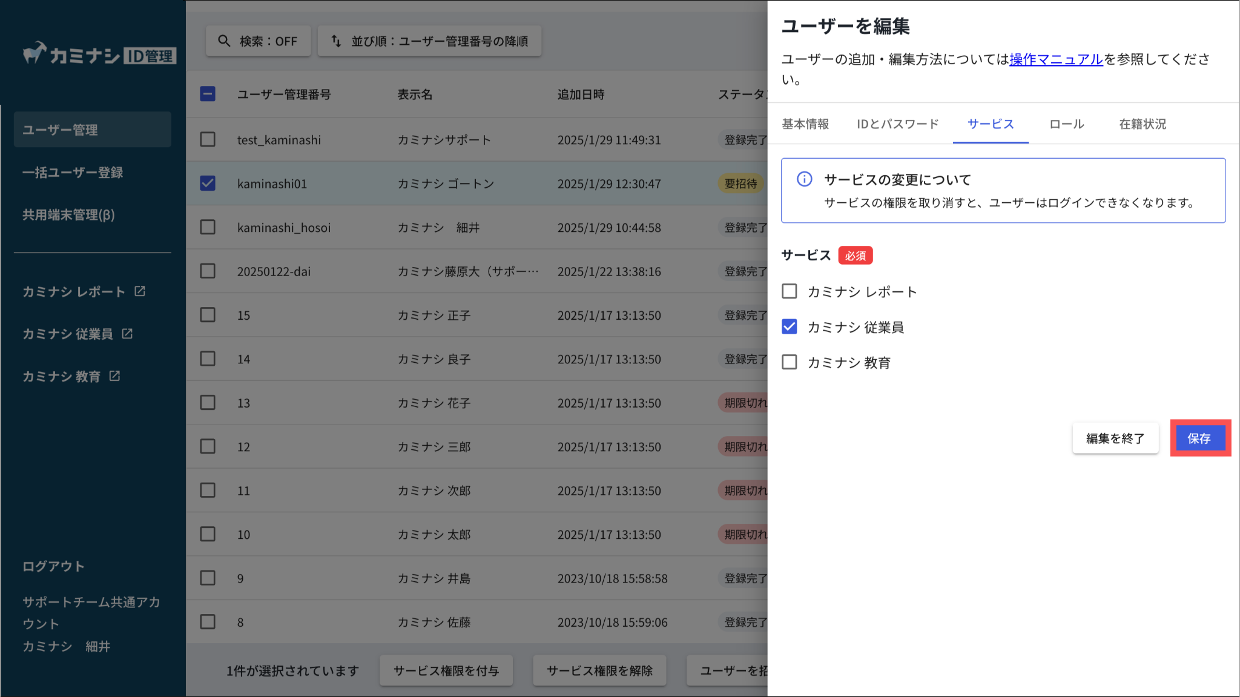Open the 並び順 sort order selector
The image size is (1240, 697).
[x=429, y=41]
